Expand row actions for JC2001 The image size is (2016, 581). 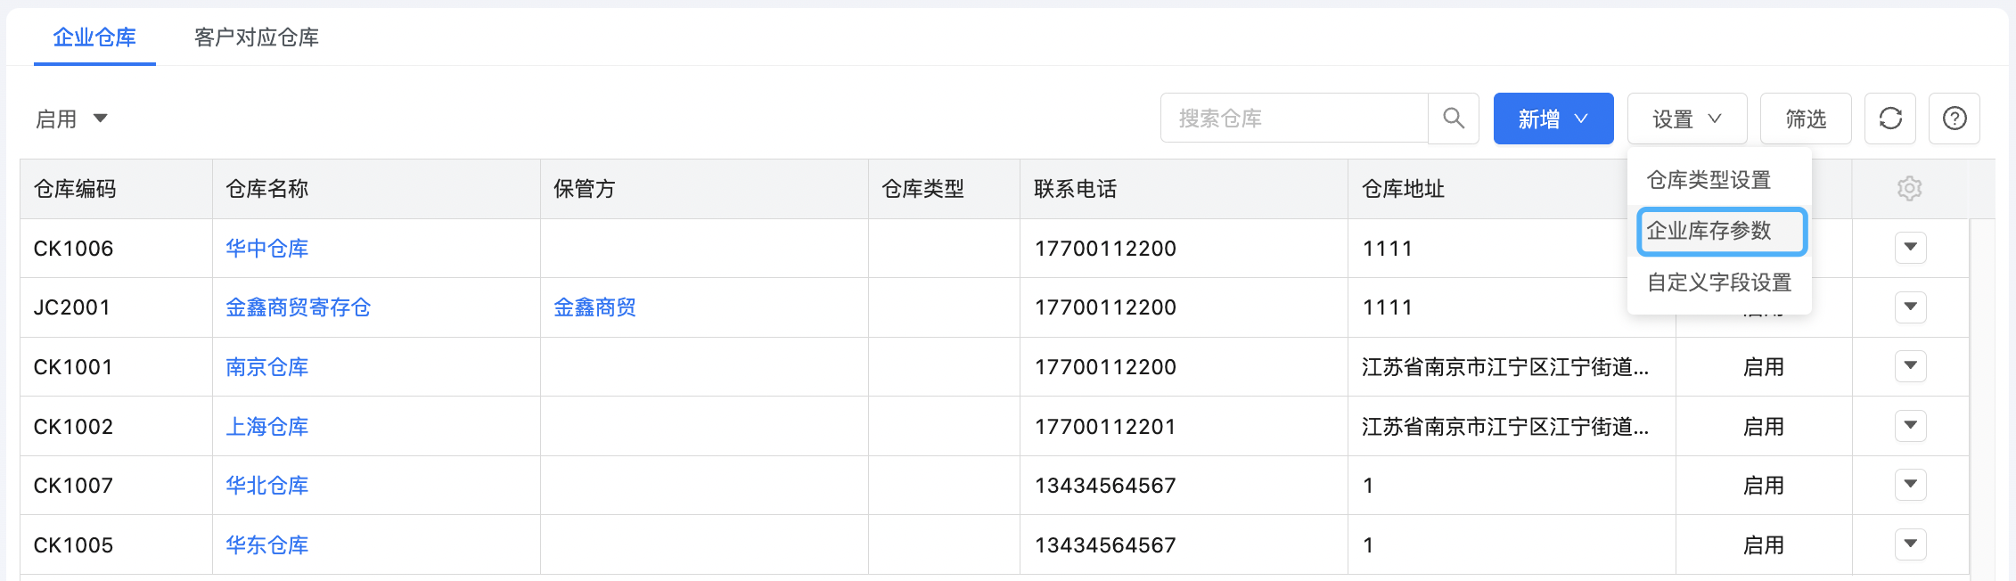click(x=1910, y=307)
